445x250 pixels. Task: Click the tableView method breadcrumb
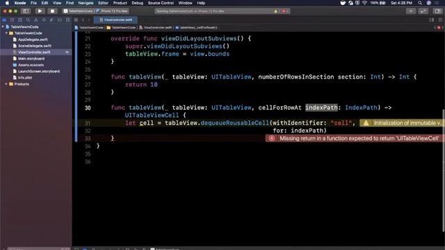click(x=196, y=28)
